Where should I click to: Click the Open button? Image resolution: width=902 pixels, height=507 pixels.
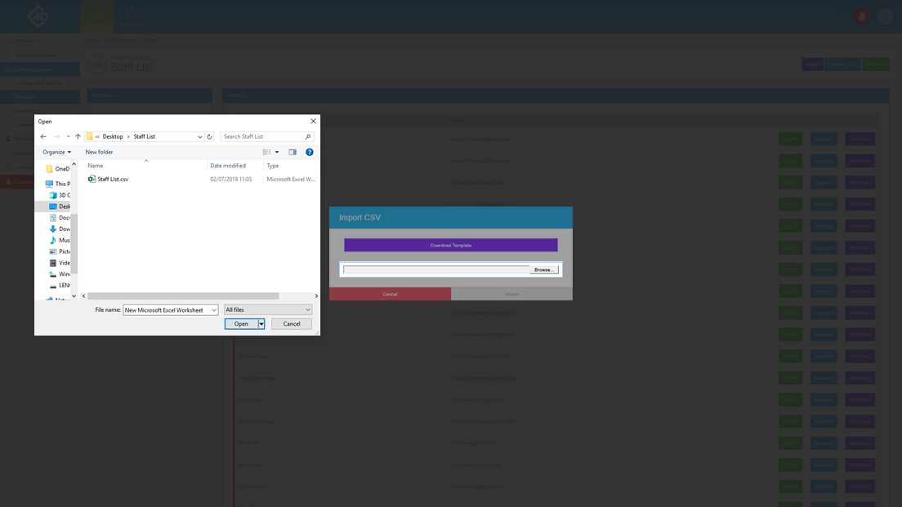click(241, 324)
